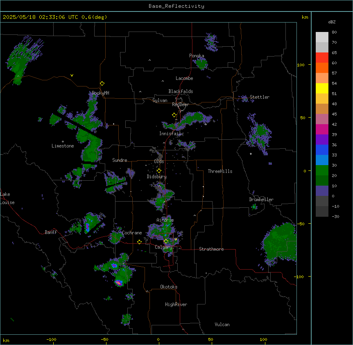This screenshot has width=353, height=345.
Task: Click the yellow diamond marker between Olds and Didsbury
Action: click(x=159, y=171)
